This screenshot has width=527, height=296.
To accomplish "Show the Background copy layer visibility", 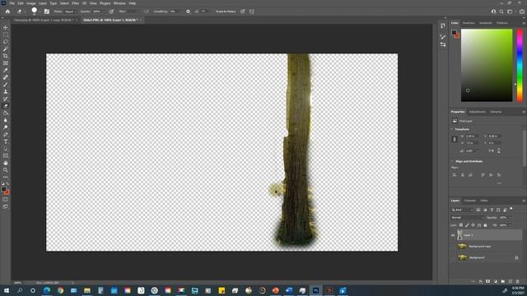I will click(453, 247).
